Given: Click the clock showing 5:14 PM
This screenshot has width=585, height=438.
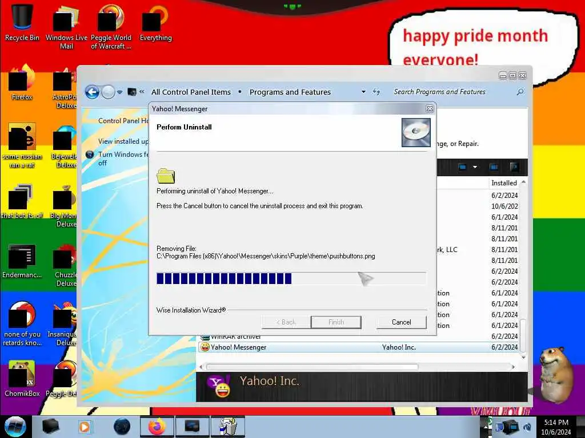Looking at the screenshot, I should pyautogui.click(x=556, y=423).
